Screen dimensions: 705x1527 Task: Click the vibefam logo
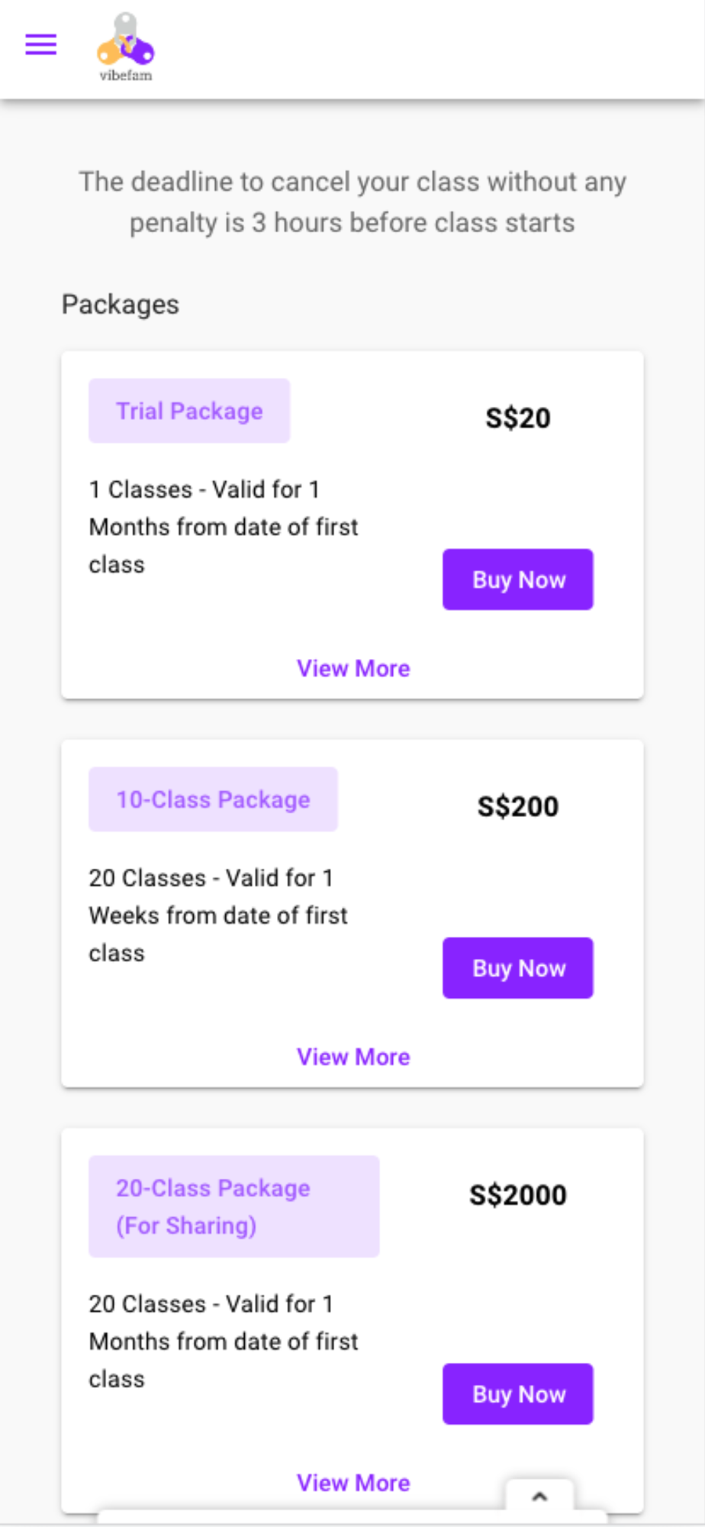click(126, 47)
